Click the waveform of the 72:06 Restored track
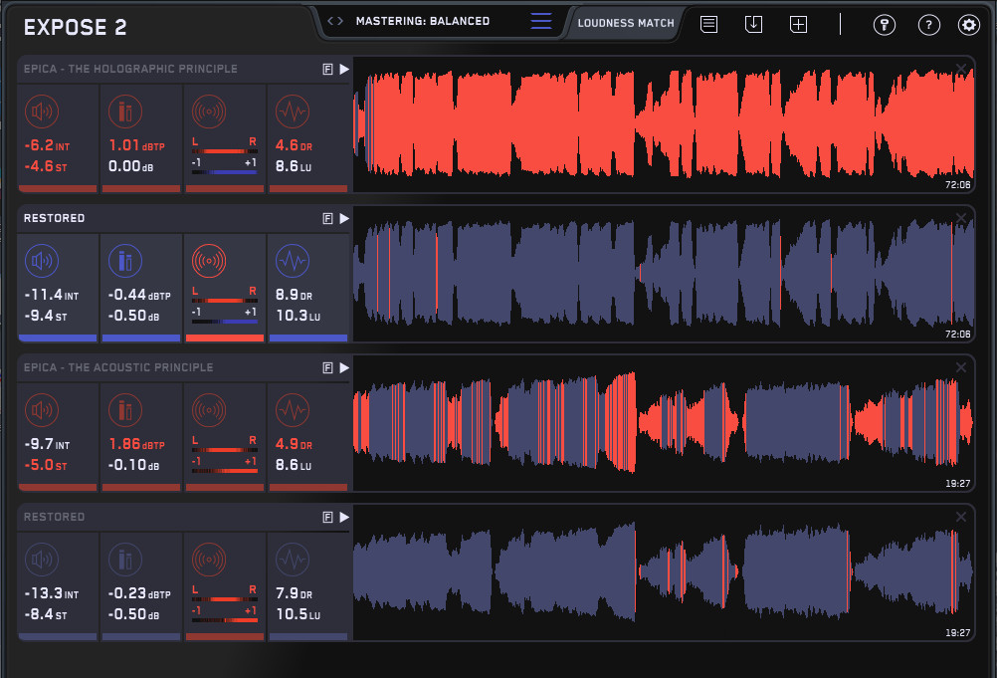The height and width of the screenshot is (678, 997). 664,274
